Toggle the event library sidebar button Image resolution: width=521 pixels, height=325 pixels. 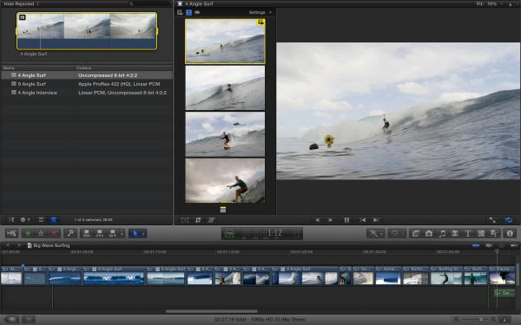pos(11,219)
